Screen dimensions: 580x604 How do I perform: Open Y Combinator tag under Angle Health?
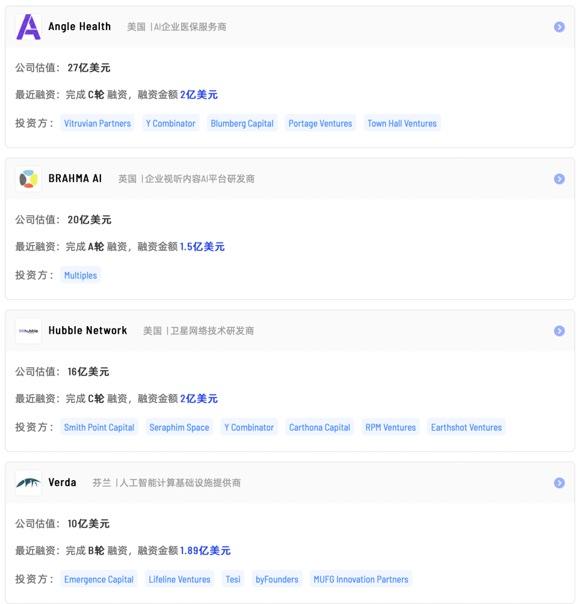coord(171,123)
